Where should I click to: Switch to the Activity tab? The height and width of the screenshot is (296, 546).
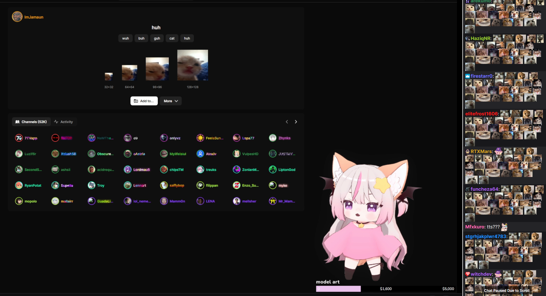pos(64,122)
